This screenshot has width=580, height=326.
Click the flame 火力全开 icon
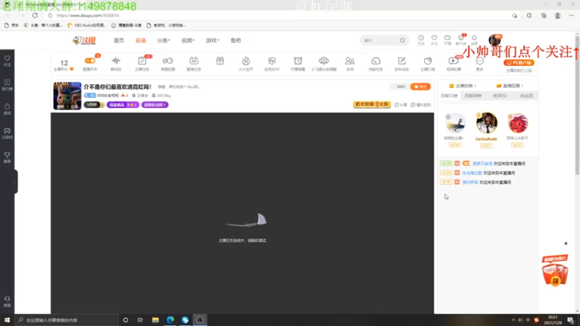(246, 61)
